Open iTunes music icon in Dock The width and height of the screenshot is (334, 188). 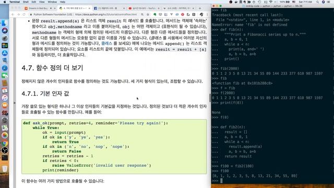(5, 98)
